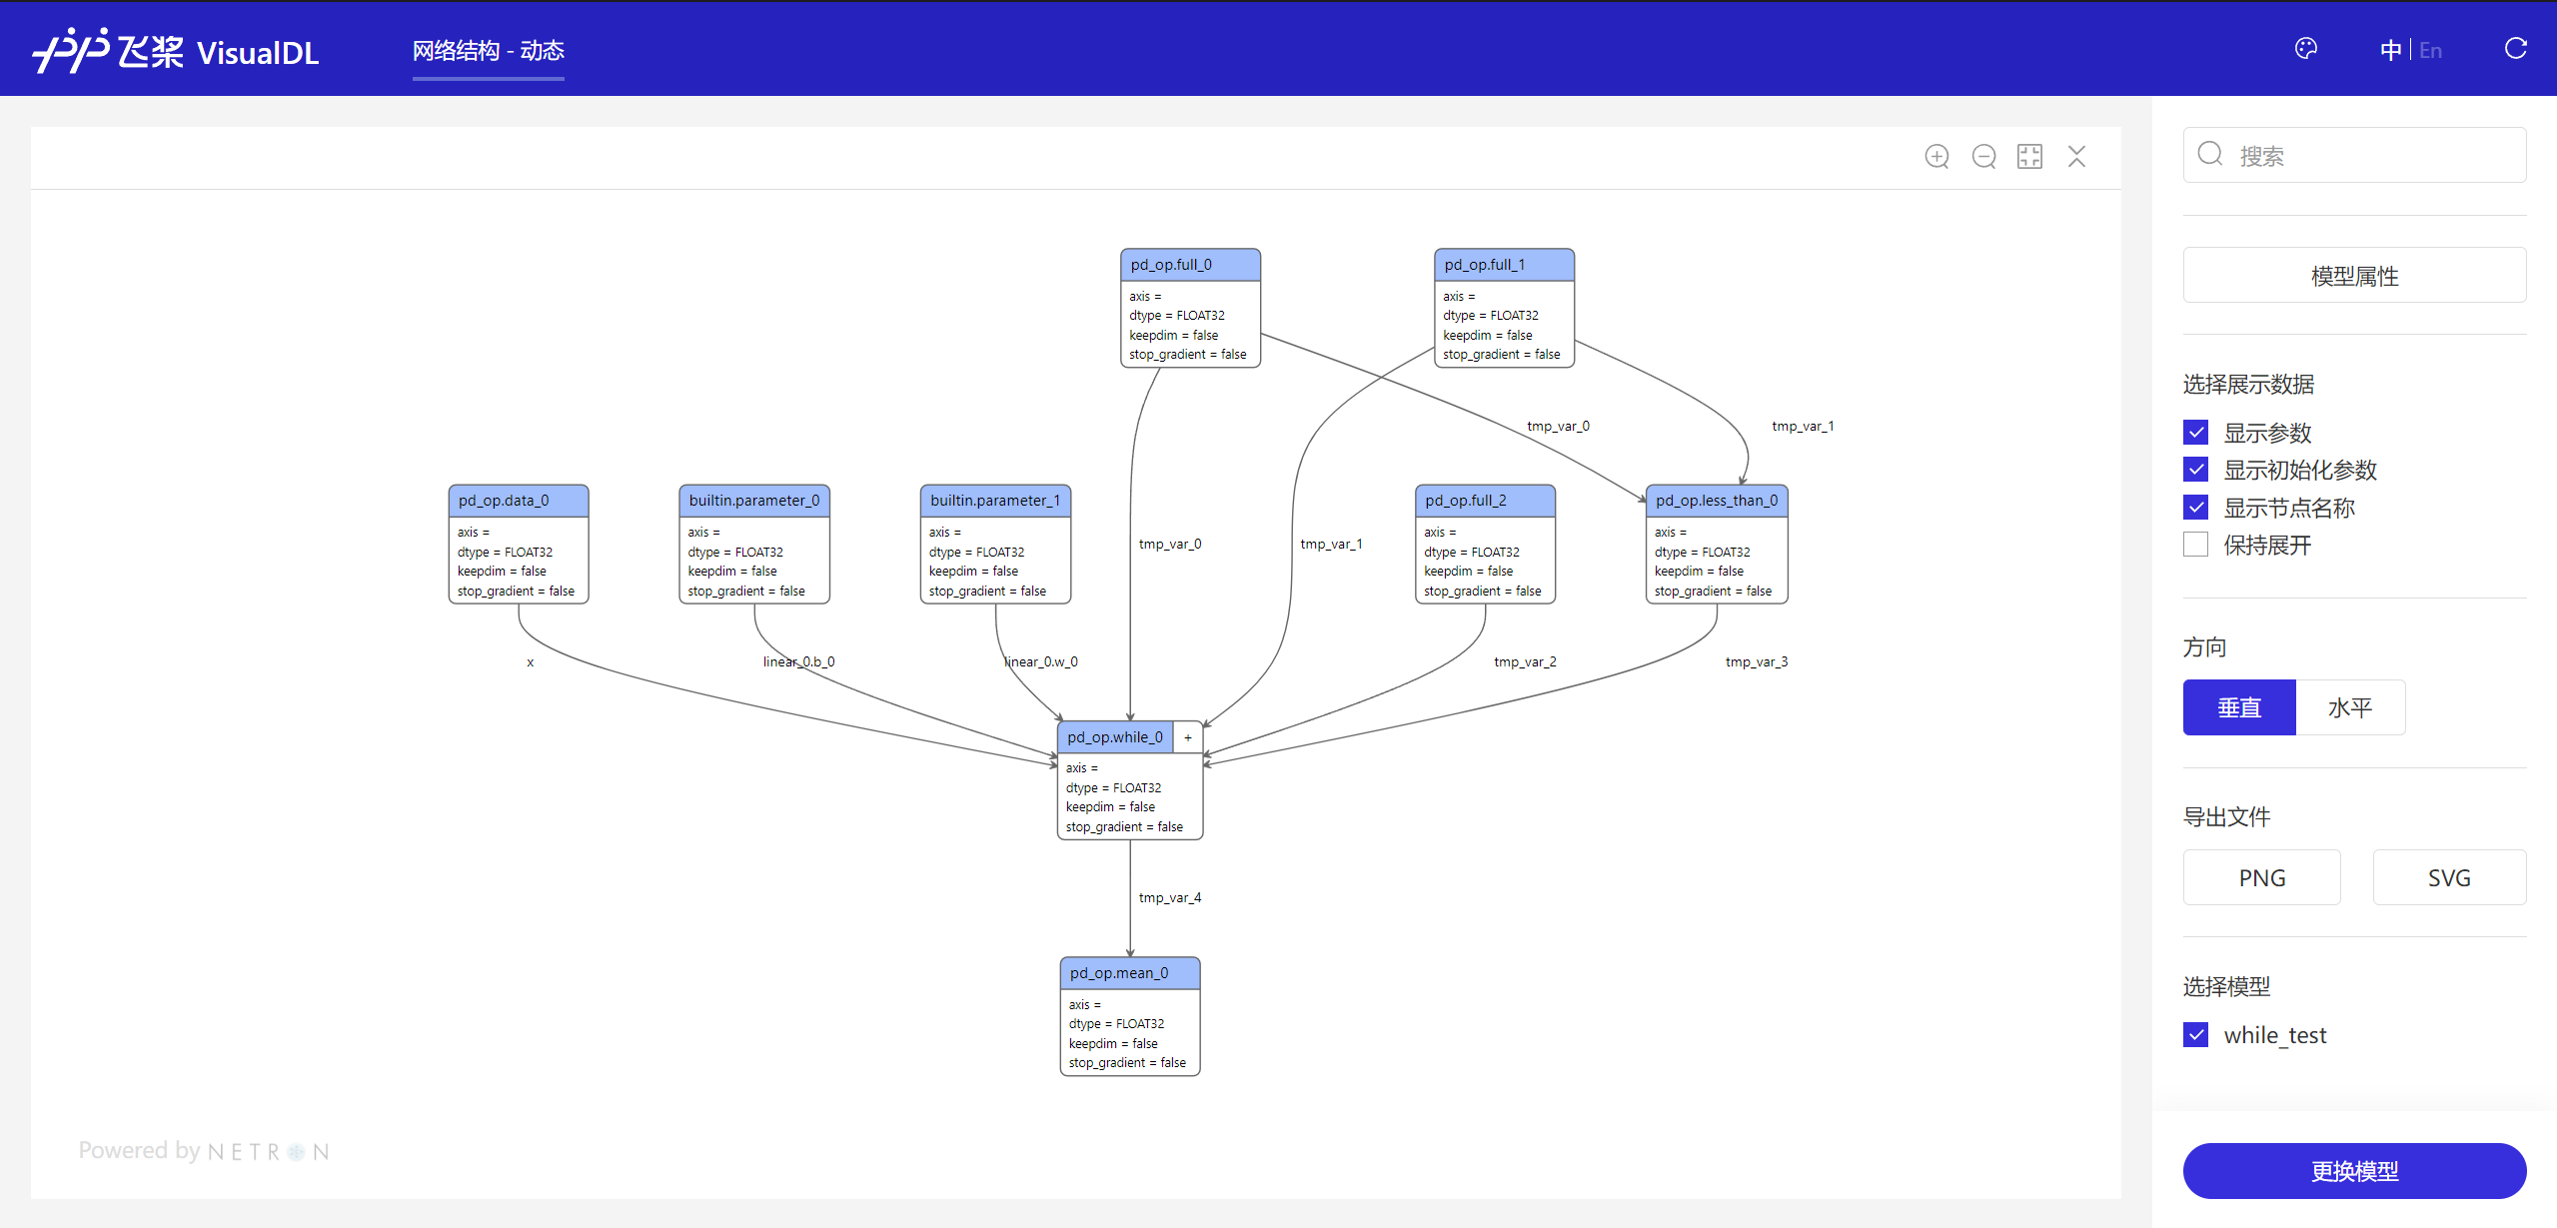Open the 模型属性 panel button
2557x1228 pixels.
tap(2353, 276)
